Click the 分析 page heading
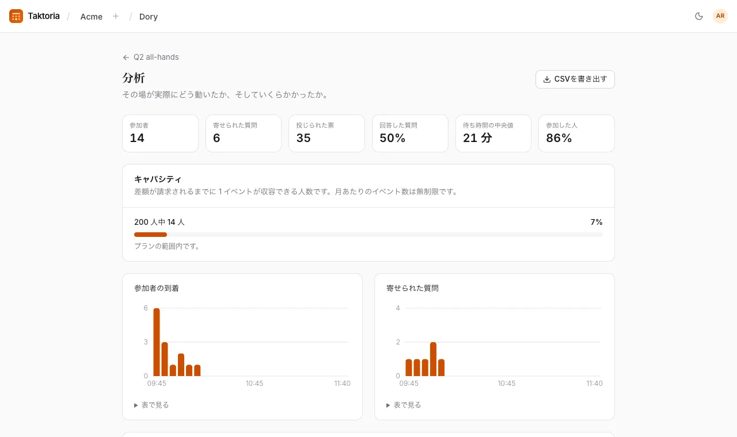 (x=134, y=78)
